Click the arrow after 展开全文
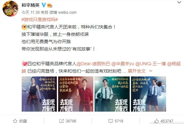 pyautogui.click(x=151, y=71)
